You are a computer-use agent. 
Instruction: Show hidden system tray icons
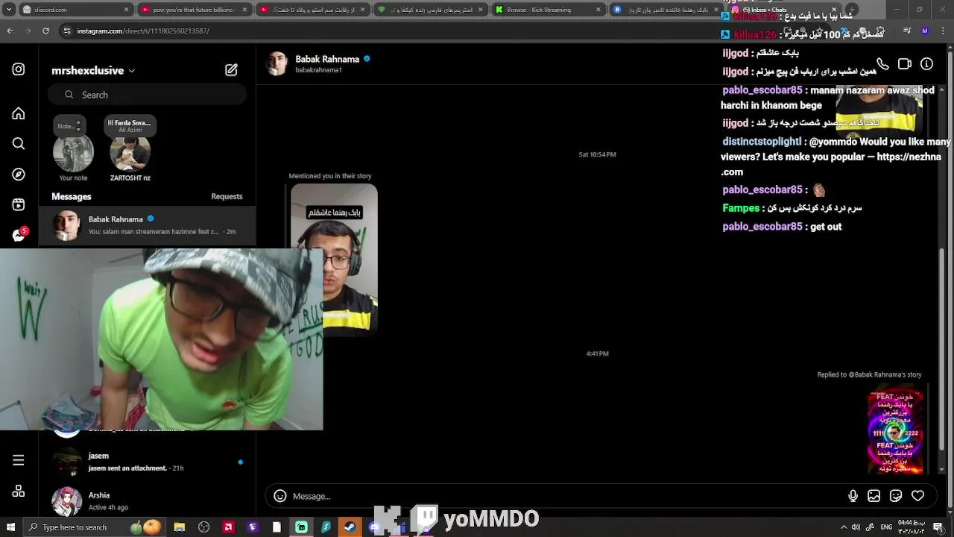(844, 527)
